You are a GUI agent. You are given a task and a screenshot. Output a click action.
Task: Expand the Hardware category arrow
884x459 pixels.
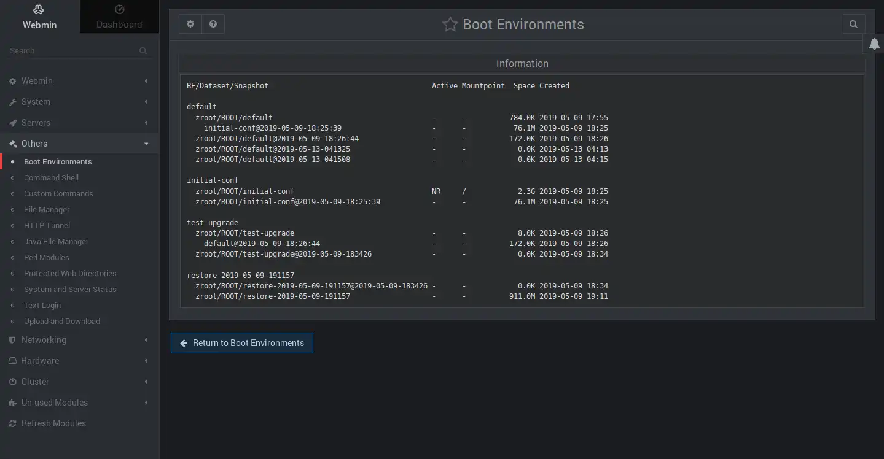pyautogui.click(x=146, y=361)
